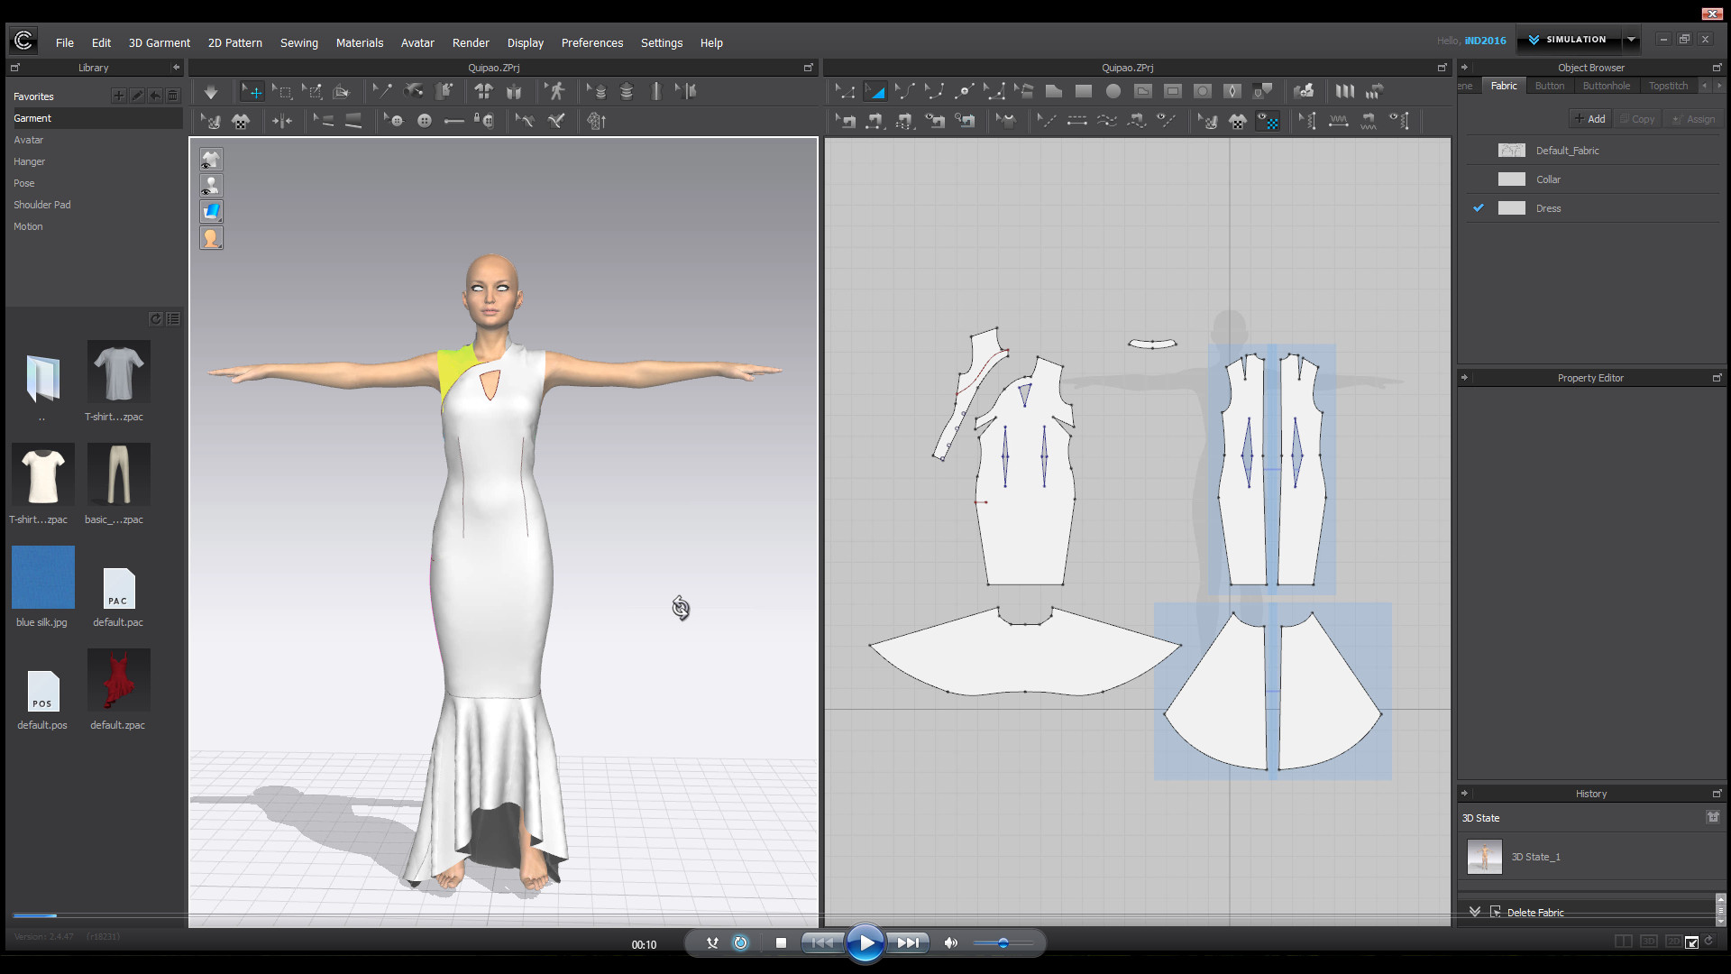The height and width of the screenshot is (974, 1731).
Task: Open the File menu
Action: (65, 42)
